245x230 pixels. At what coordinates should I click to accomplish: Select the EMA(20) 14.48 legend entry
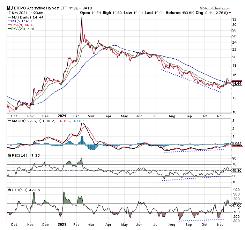pos(21,29)
